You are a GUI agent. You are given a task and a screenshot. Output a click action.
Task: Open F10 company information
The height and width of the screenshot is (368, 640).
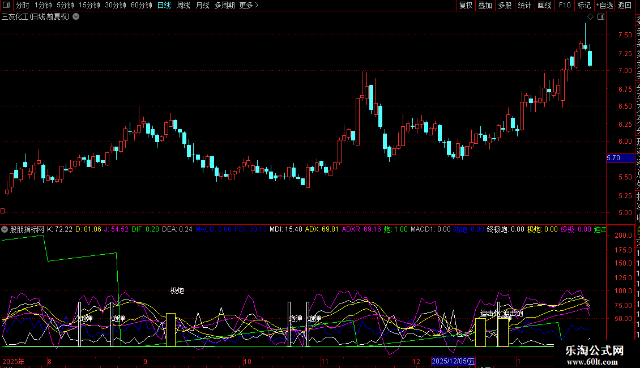565,5
